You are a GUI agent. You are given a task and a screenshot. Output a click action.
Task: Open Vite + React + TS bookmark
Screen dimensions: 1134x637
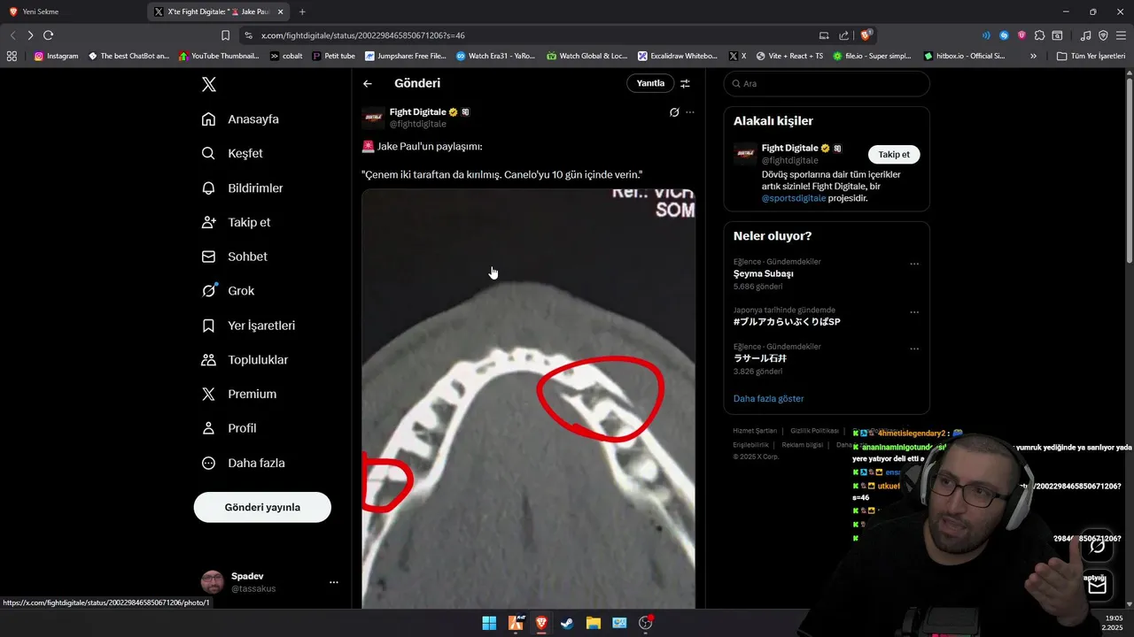click(x=788, y=56)
